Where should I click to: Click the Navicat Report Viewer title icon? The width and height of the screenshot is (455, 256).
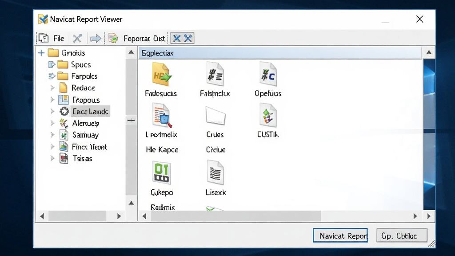(x=43, y=19)
